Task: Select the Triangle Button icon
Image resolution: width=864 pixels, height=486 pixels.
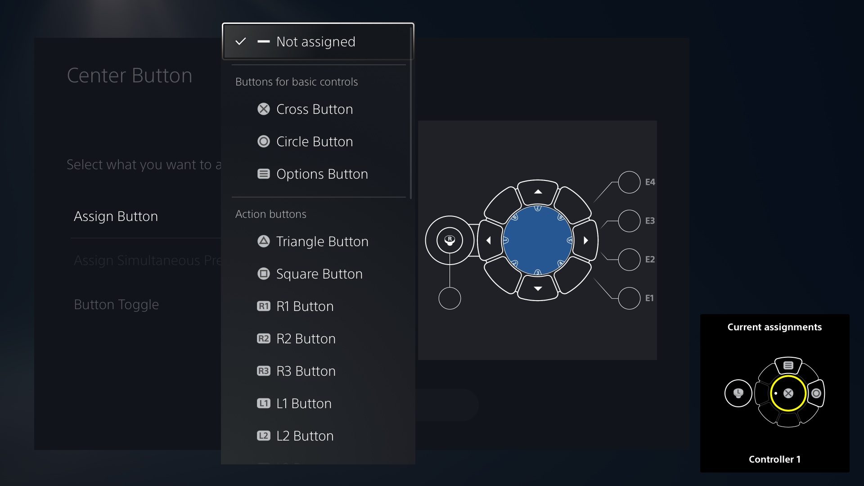Action: [262, 241]
